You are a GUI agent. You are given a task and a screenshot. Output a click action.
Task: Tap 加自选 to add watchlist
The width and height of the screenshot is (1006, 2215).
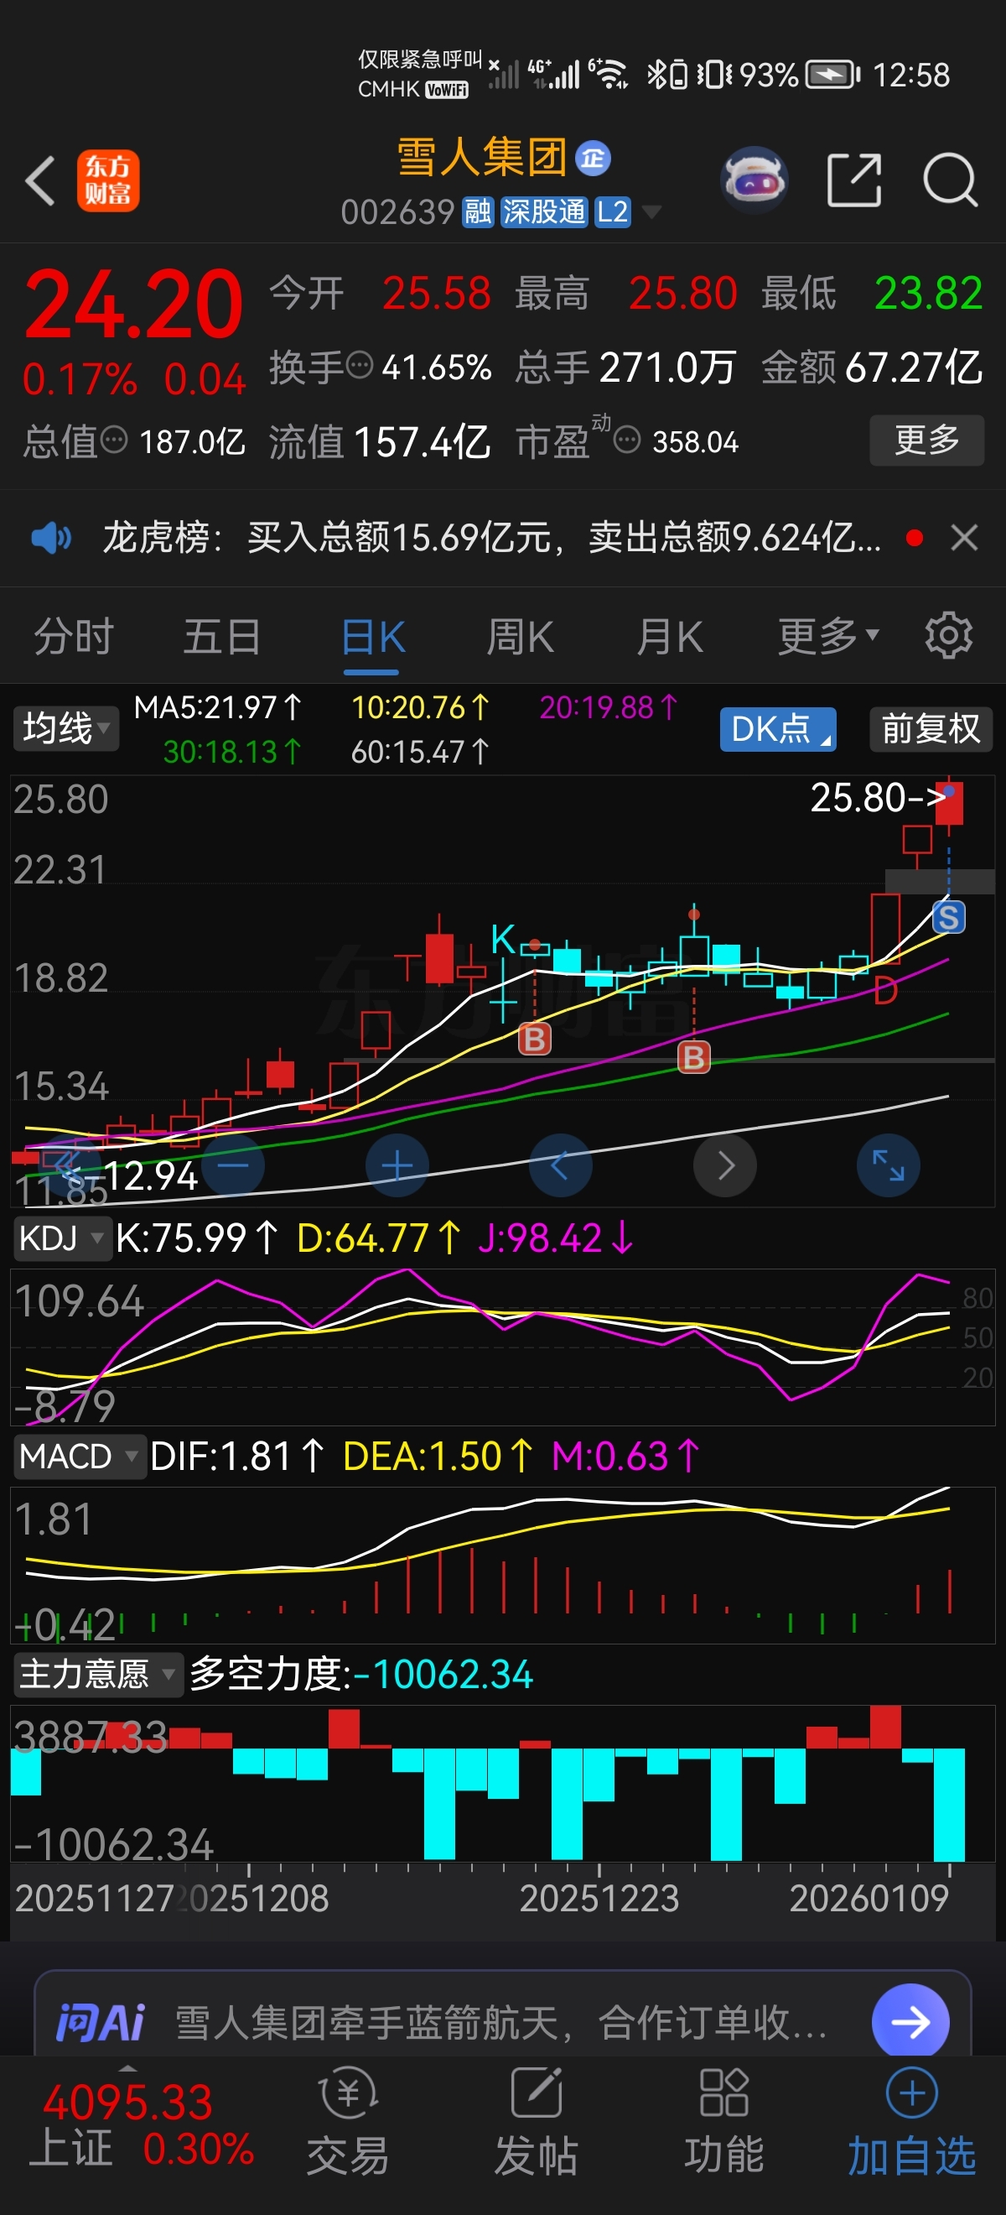[x=911, y=2123]
